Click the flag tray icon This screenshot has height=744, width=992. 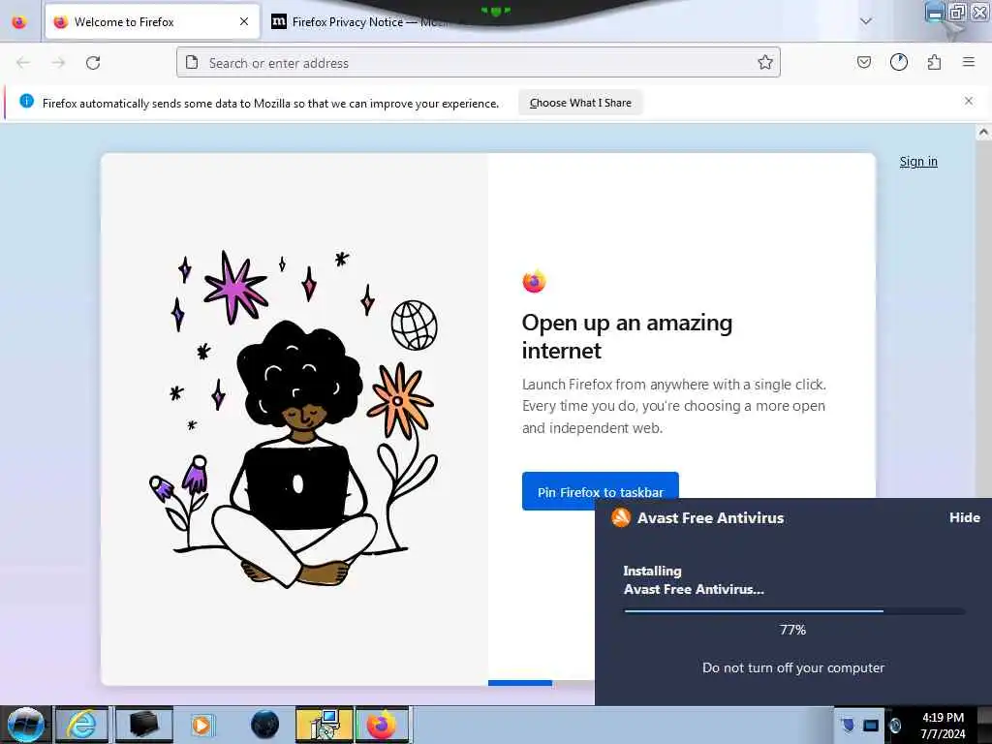point(849,725)
